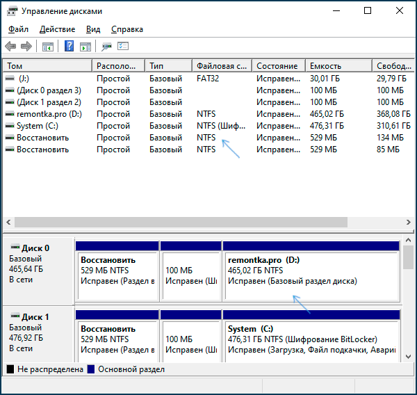Click the properties checklist toolbar icon
The height and width of the screenshot is (395, 417).
tap(123, 47)
